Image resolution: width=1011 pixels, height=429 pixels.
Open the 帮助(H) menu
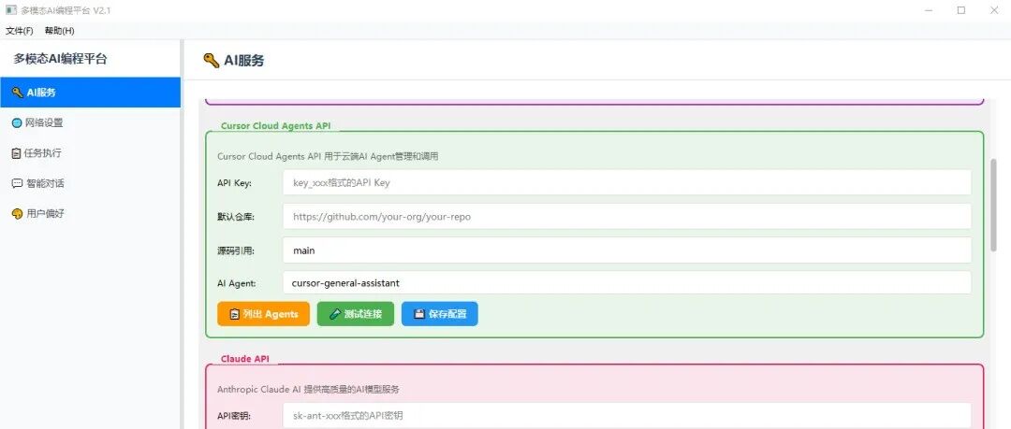click(59, 31)
